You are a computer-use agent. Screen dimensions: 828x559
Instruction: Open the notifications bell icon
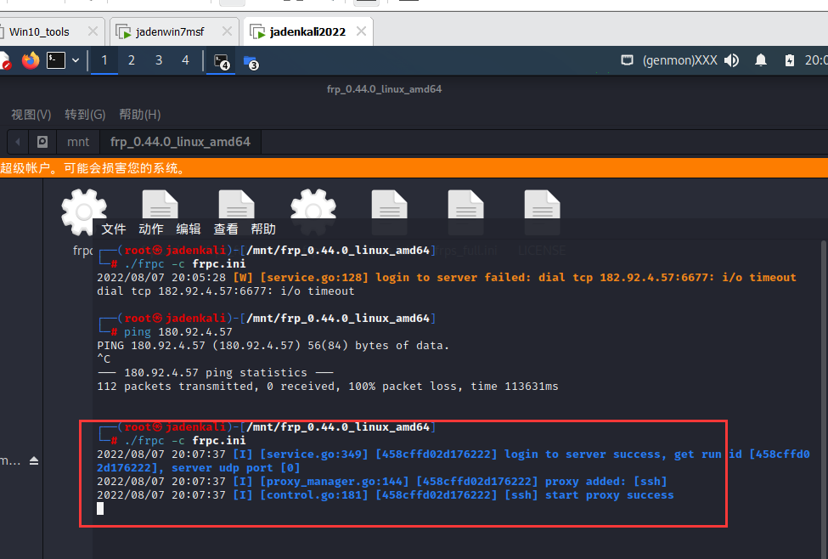click(x=761, y=60)
